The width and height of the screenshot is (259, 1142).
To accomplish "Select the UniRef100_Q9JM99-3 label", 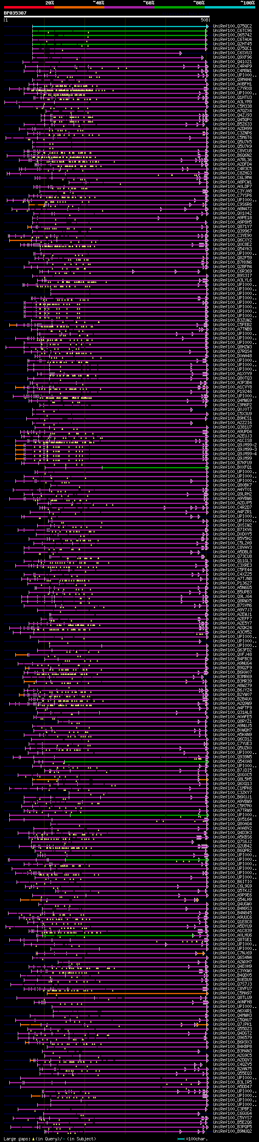I will coord(235,450).
